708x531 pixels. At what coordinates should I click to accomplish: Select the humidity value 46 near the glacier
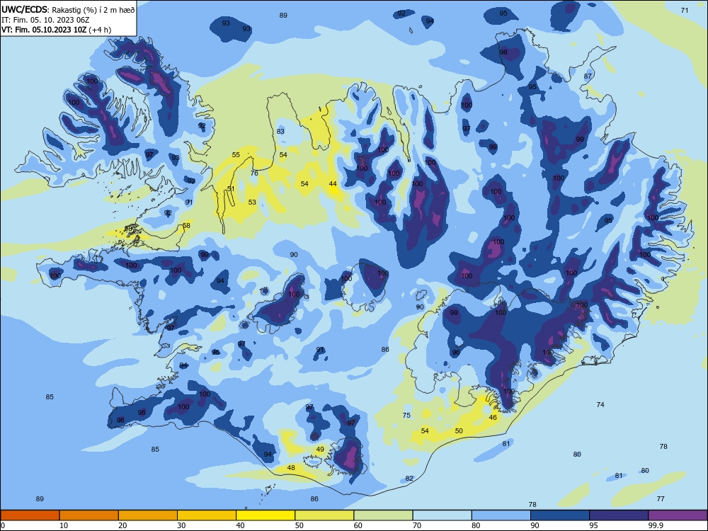(x=493, y=417)
